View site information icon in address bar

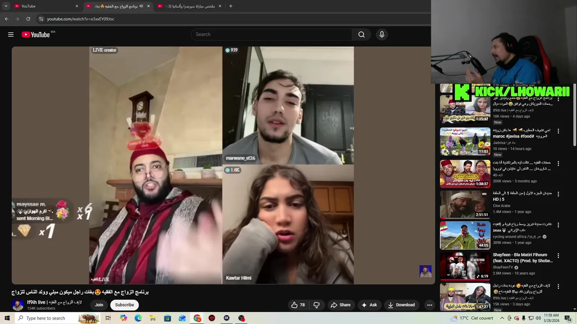pos(41,19)
